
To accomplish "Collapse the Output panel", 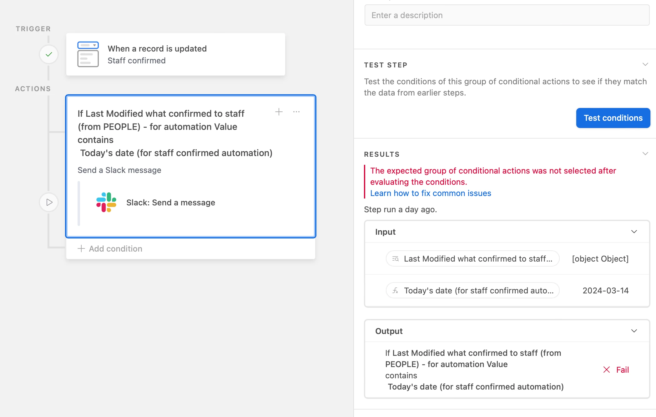I will [634, 331].
